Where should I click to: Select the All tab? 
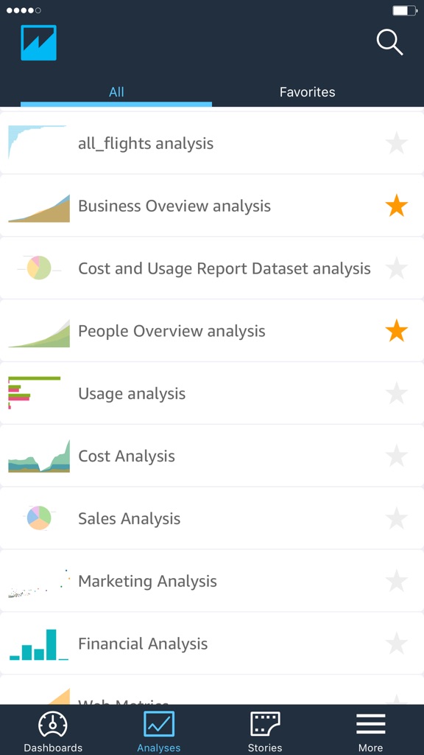[x=116, y=91]
